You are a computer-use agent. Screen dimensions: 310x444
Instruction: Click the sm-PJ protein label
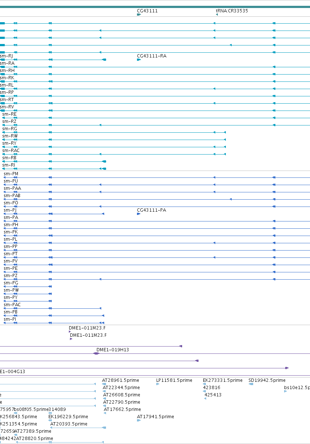click(10, 210)
